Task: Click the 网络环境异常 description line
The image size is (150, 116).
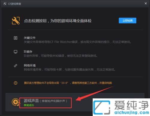Action: click(69, 69)
